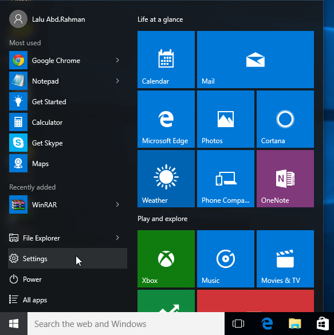Open the Music tile

tap(226, 259)
